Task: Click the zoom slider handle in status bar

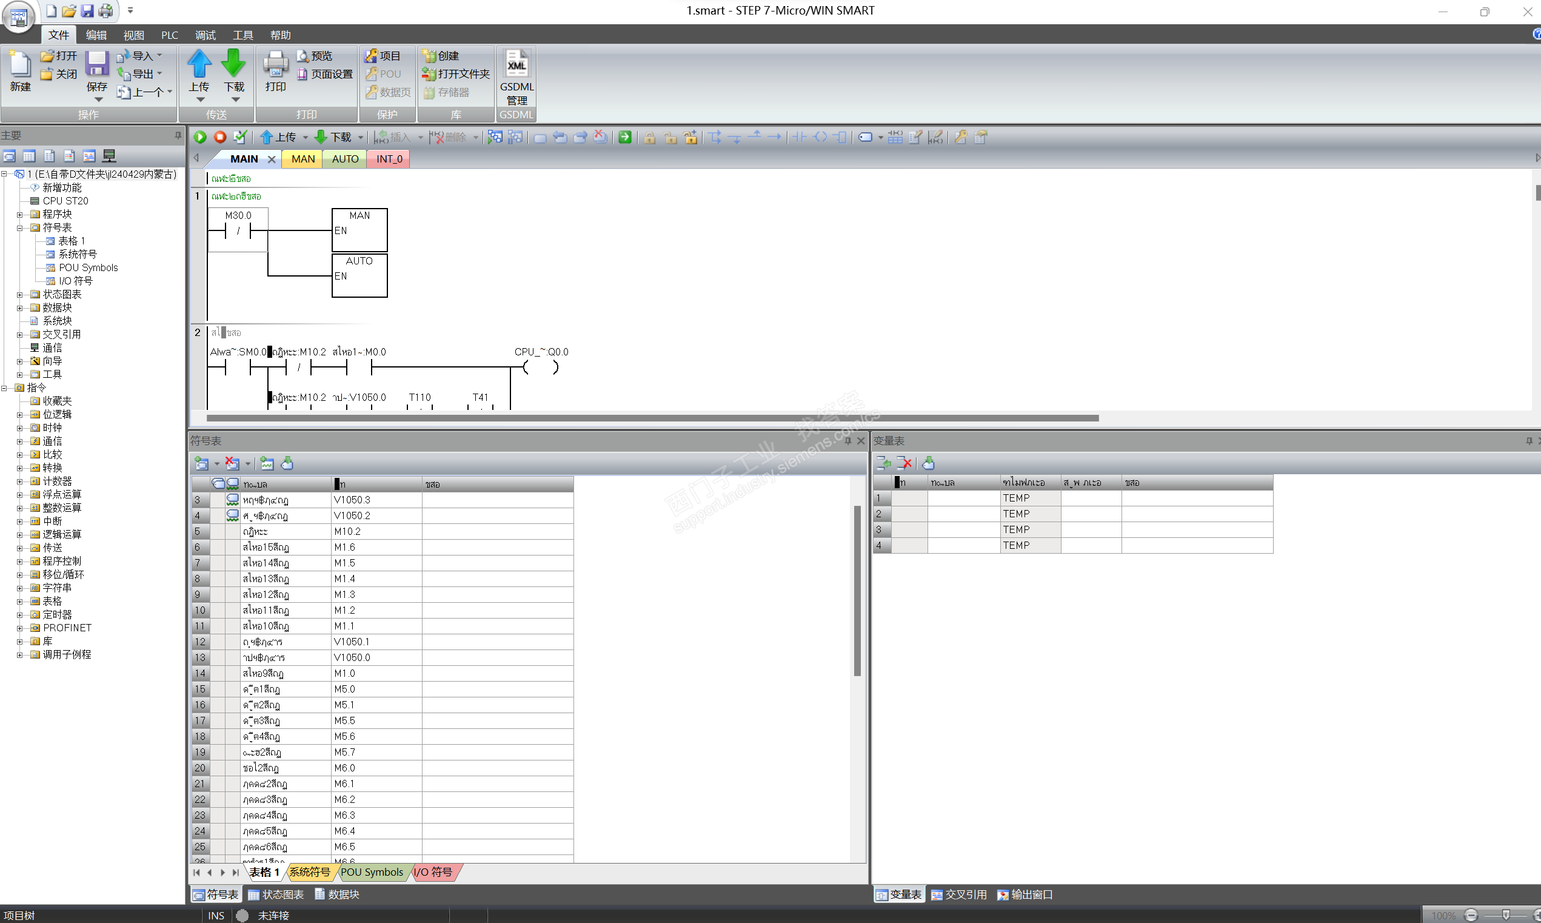Action: [x=1505, y=915]
